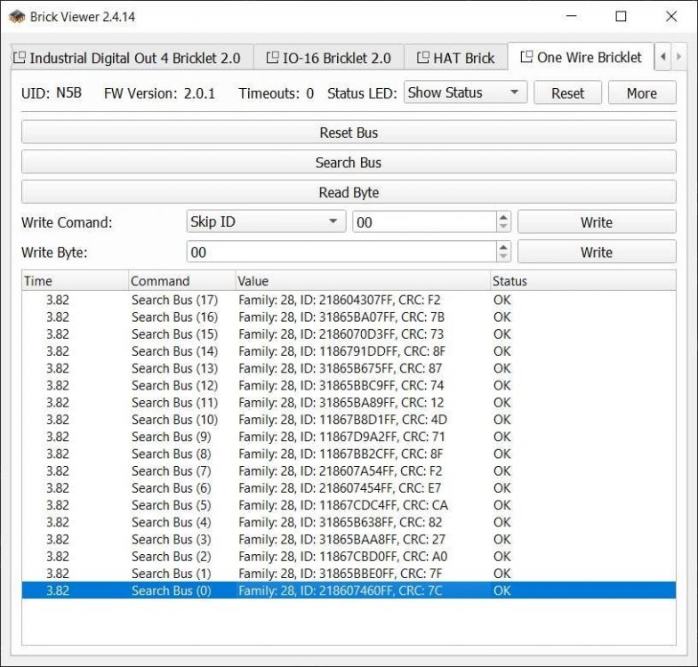Select row Search Bus (9)
The height and width of the screenshot is (667, 698).
pyautogui.click(x=349, y=437)
